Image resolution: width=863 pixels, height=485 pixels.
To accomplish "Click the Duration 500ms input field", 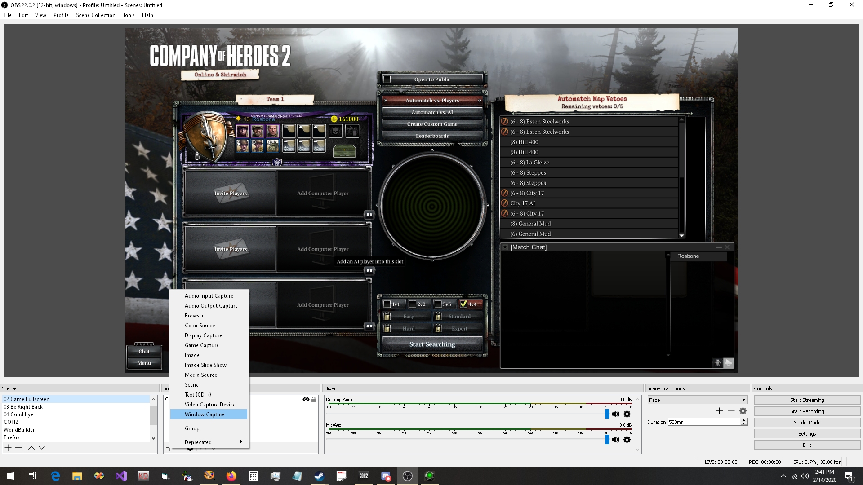I will [704, 422].
